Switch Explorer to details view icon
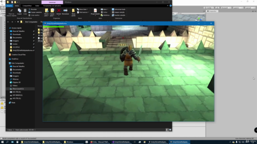This screenshot has height=144, width=257. pos(167,130)
